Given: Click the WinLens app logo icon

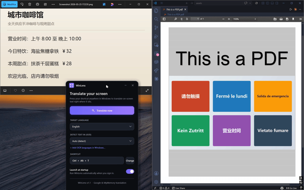Looking at the screenshot, I should click(x=71, y=85).
